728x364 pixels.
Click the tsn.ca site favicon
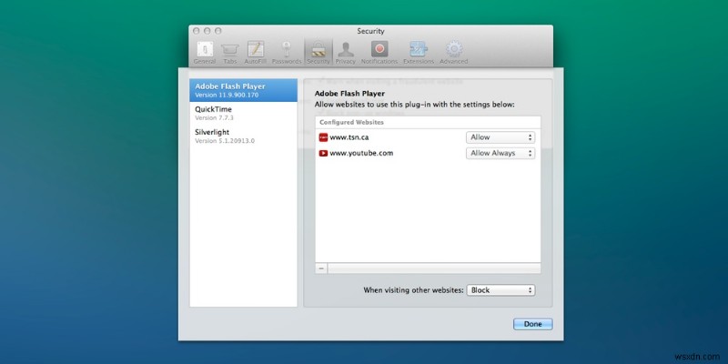tap(323, 137)
